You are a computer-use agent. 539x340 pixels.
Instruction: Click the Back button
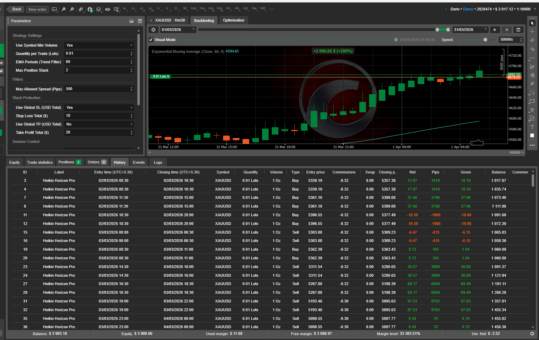coord(16,9)
